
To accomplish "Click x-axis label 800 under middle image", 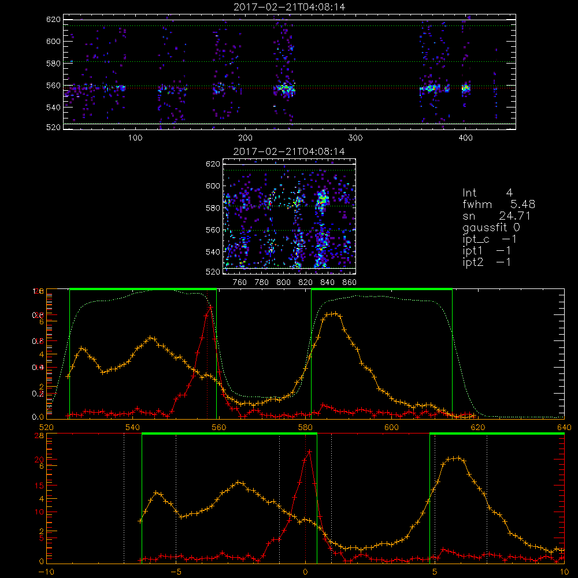I will pyautogui.click(x=283, y=283).
